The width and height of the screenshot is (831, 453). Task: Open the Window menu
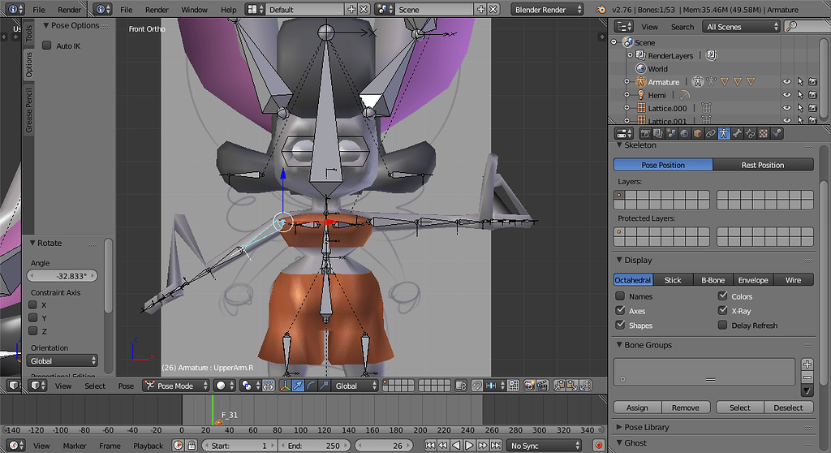click(x=194, y=10)
